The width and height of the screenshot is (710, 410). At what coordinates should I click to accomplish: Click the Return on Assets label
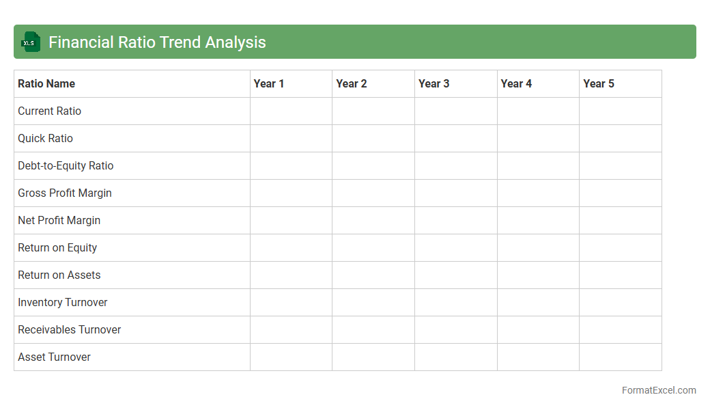pos(59,275)
